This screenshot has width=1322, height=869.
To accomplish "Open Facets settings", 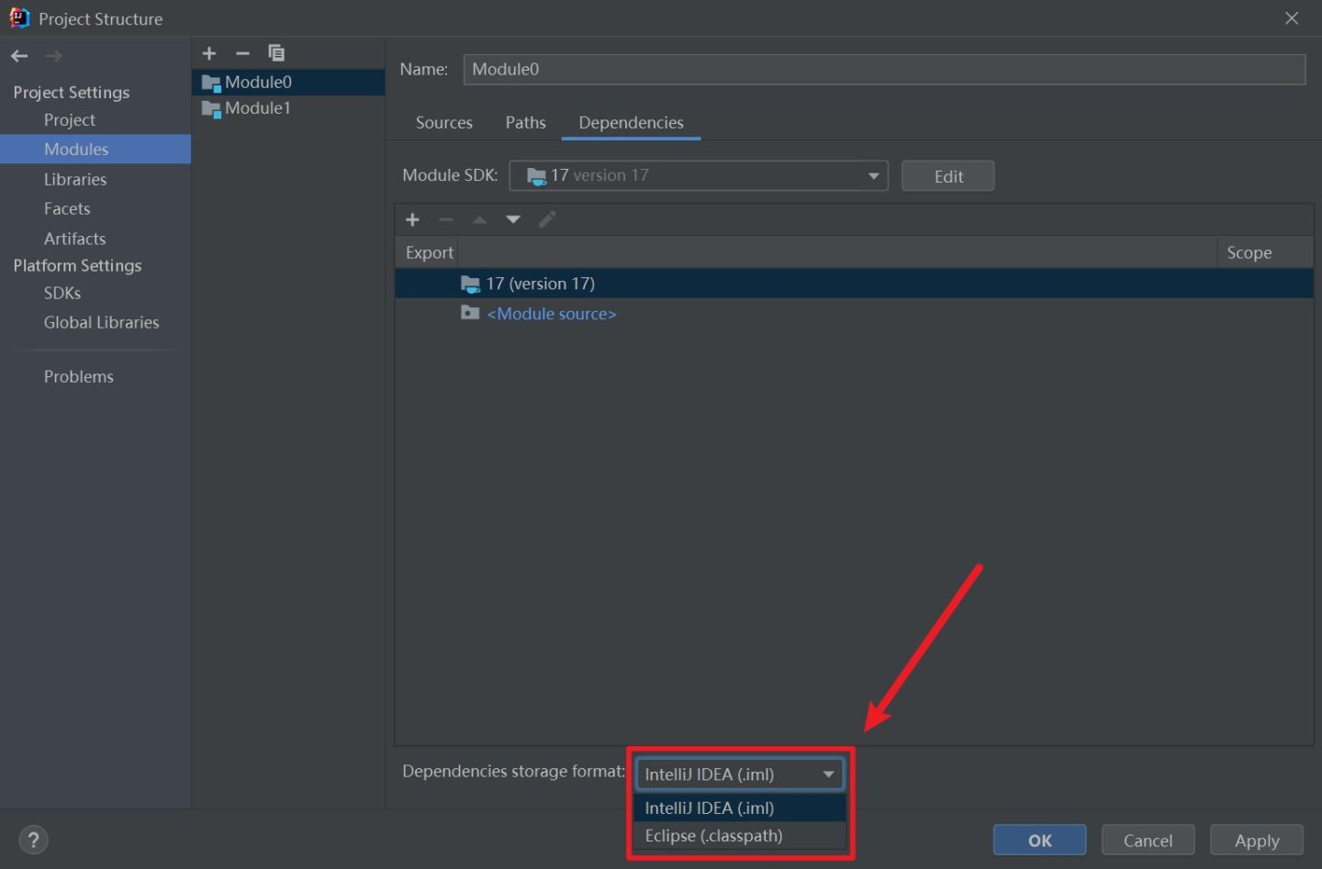I will pyautogui.click(x=67, y=208).
